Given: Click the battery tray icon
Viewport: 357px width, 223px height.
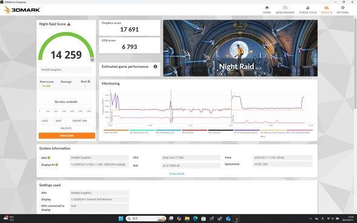Looking at the screenshot, I should click(338, 218).
